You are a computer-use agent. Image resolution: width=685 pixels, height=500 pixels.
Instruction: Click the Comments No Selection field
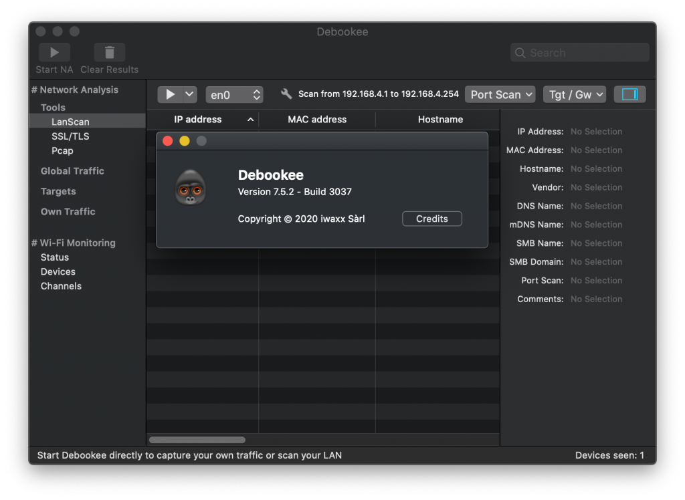[596, 299]
